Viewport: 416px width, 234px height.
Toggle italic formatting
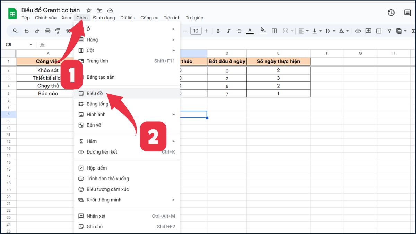(x=228, y=31)
